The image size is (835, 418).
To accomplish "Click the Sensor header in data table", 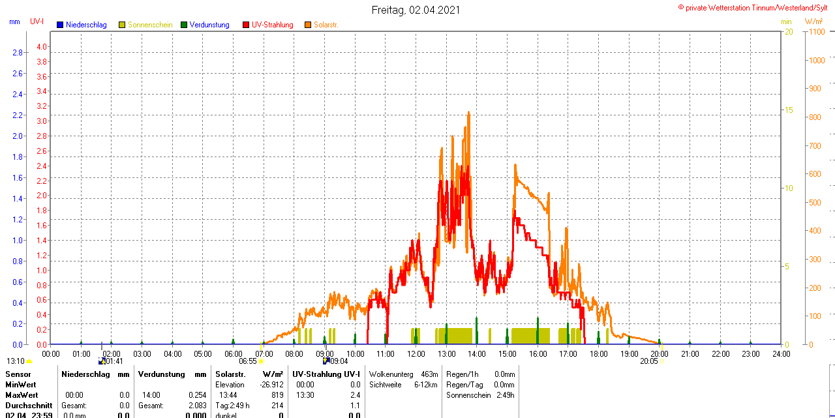I will (x=18, y=374).
